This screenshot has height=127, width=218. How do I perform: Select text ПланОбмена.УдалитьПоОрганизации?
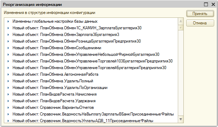pos(74,88)
